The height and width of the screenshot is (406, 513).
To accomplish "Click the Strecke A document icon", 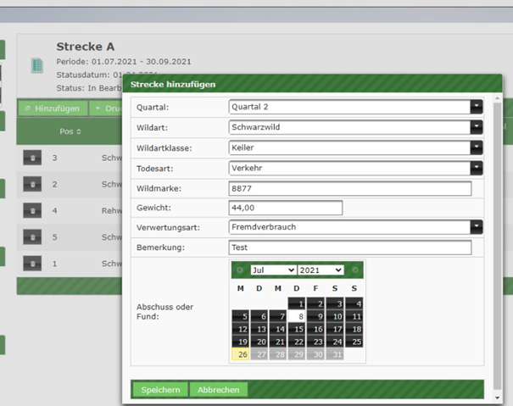I will pyautogui.click(x=36, y=65).
